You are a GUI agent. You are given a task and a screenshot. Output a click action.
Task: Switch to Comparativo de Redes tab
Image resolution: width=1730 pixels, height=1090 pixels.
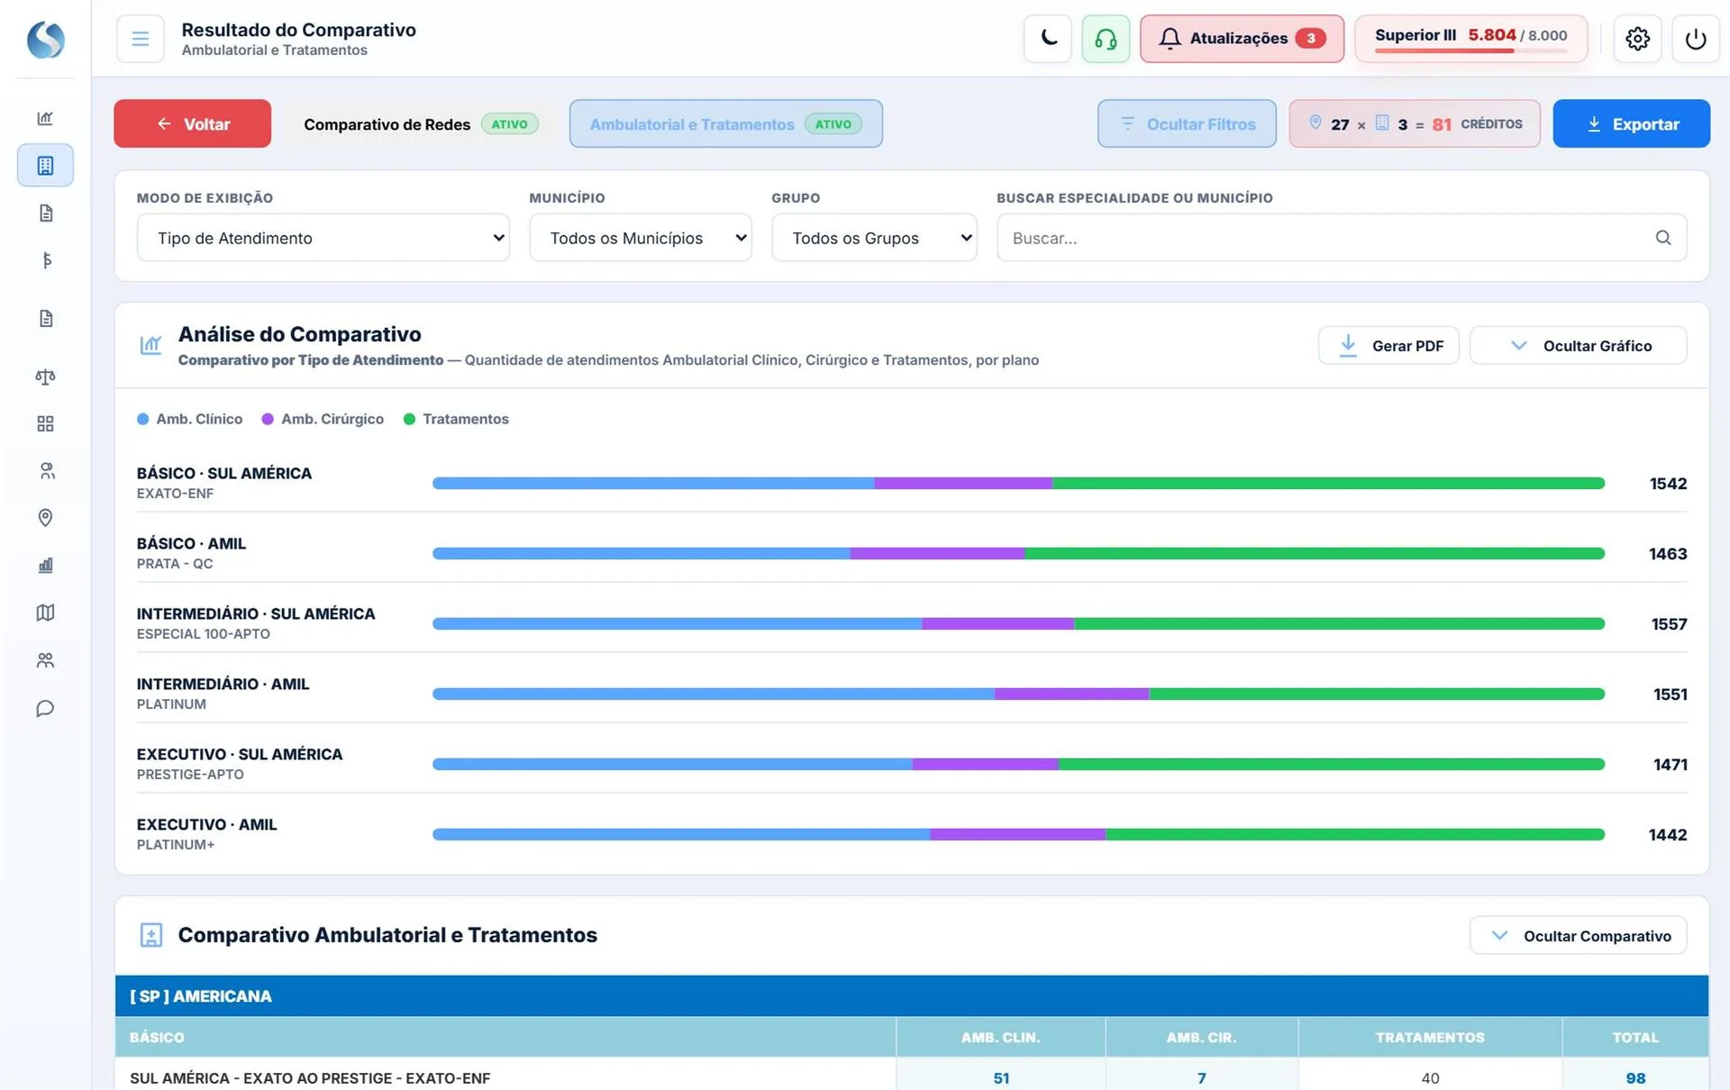[x=420, y=123]
